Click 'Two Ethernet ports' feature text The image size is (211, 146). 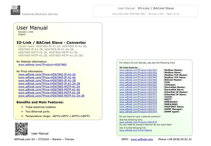coord(37,111)
